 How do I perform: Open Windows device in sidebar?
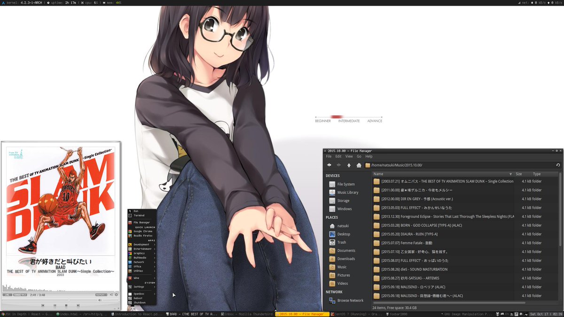[x=344, y=209]
